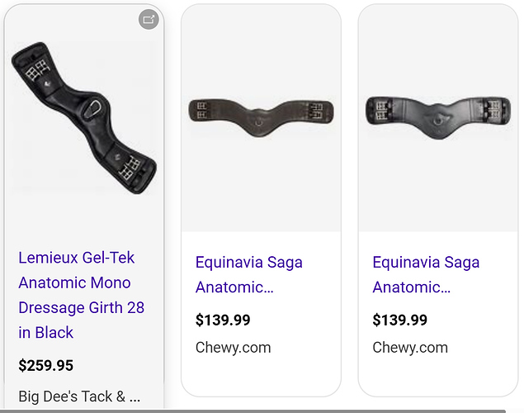Viewport: 524px width, 413px height.
Task: Click empty white space below right card's Chewy.com
Action: 438,376
